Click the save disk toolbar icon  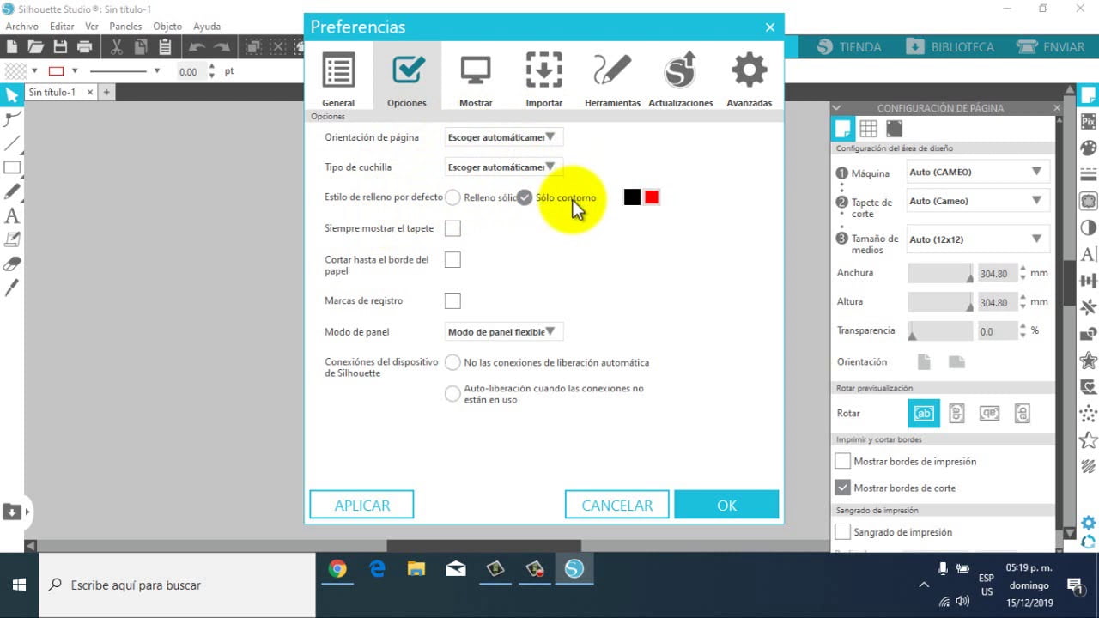click(x=60, y=47)
